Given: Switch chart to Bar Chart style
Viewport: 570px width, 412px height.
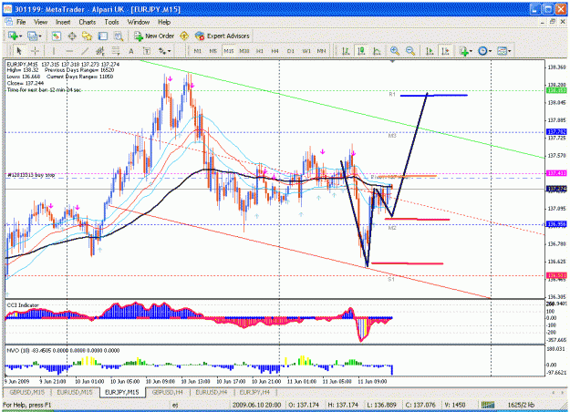Looking at the screenshot, I should coord(346,51).
